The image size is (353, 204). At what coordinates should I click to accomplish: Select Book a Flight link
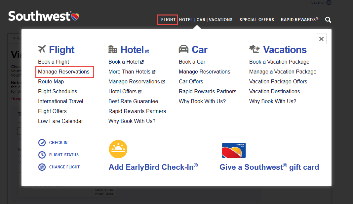click(53, 62)
